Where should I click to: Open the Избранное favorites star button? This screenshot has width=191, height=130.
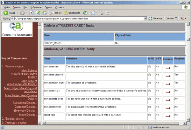coord(72,13)
